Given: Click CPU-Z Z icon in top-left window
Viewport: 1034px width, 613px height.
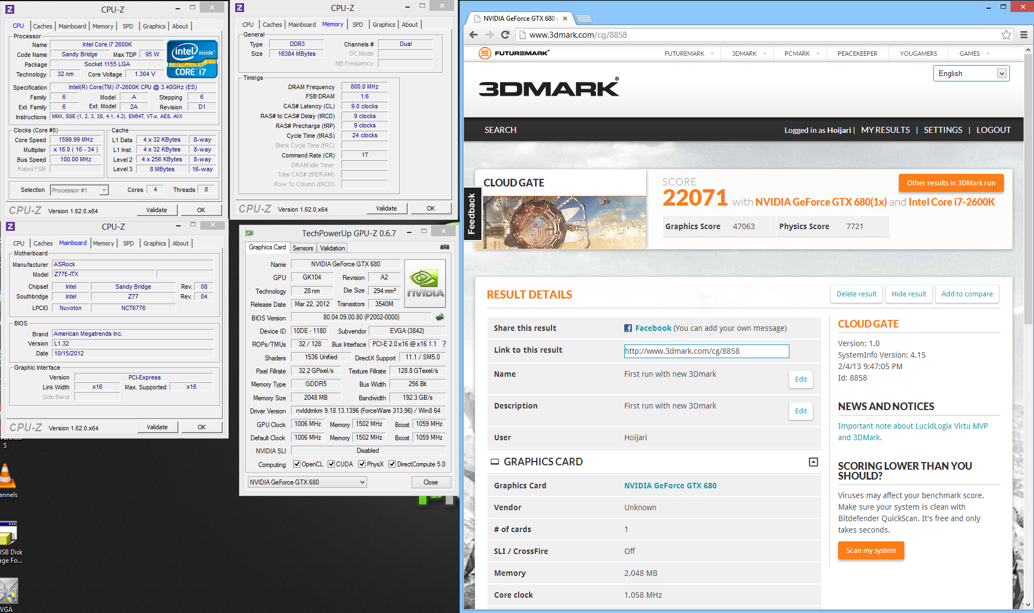Looking at the screenshot, I should point(10,9).
